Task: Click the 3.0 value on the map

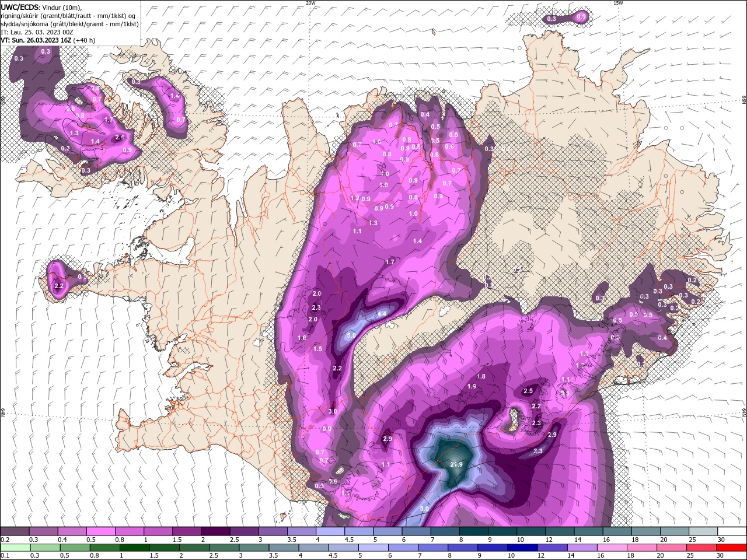Action: pyautogui.click(x=333, y=411)
